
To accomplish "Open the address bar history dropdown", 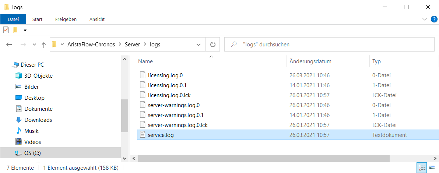I will (x=198, y=45).
